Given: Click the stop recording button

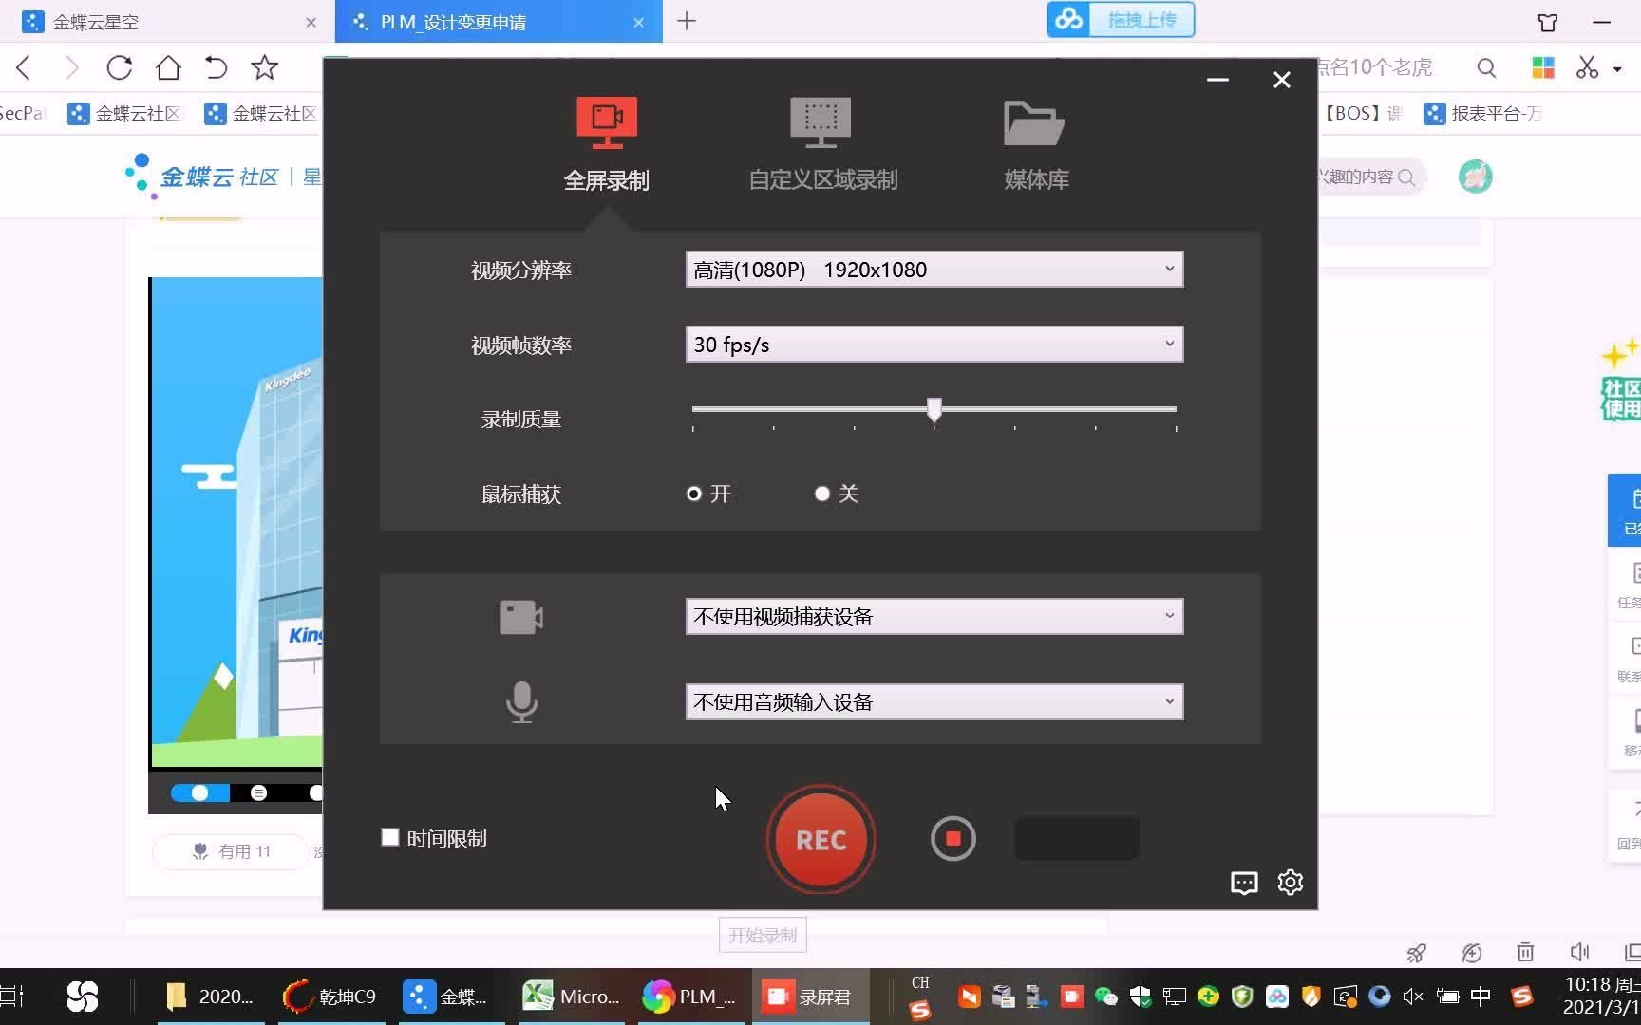Looking at the screenshot, I should pos(953,839).
